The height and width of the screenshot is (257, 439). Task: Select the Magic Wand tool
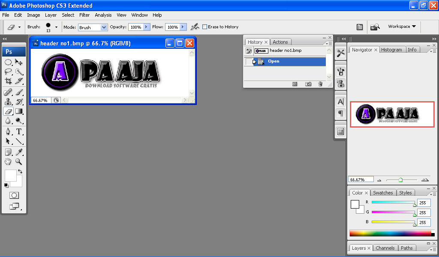pos(19,72)
